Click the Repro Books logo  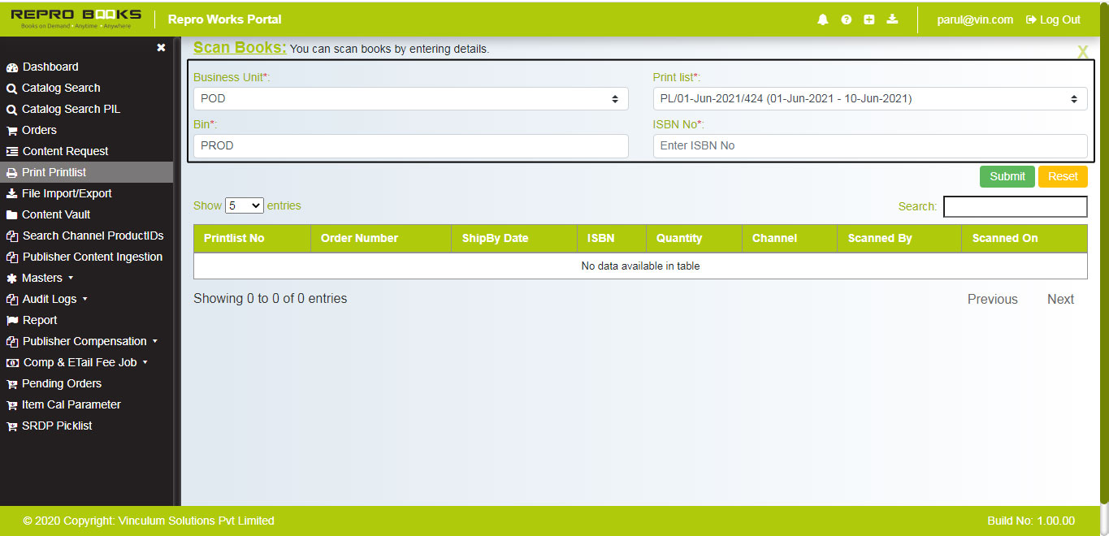pyautogui.click(x=73, y=18)
